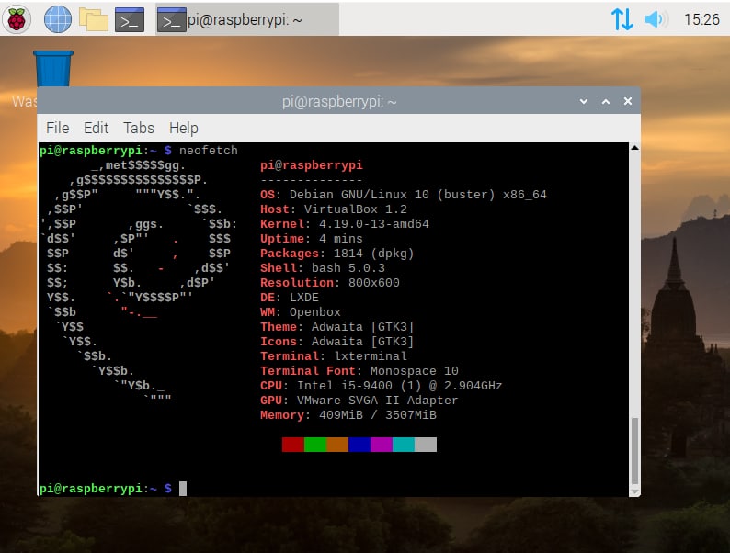Click the 'neofetch' command text
This screenshot has width=730, height=553.
(209, 151)
